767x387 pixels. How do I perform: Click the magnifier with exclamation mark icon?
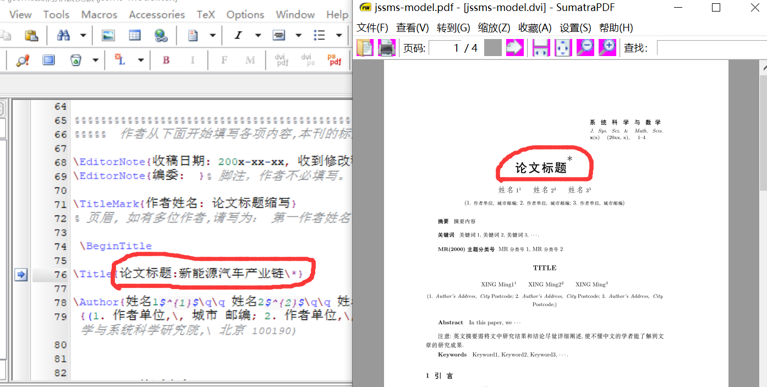click(23, 60)
